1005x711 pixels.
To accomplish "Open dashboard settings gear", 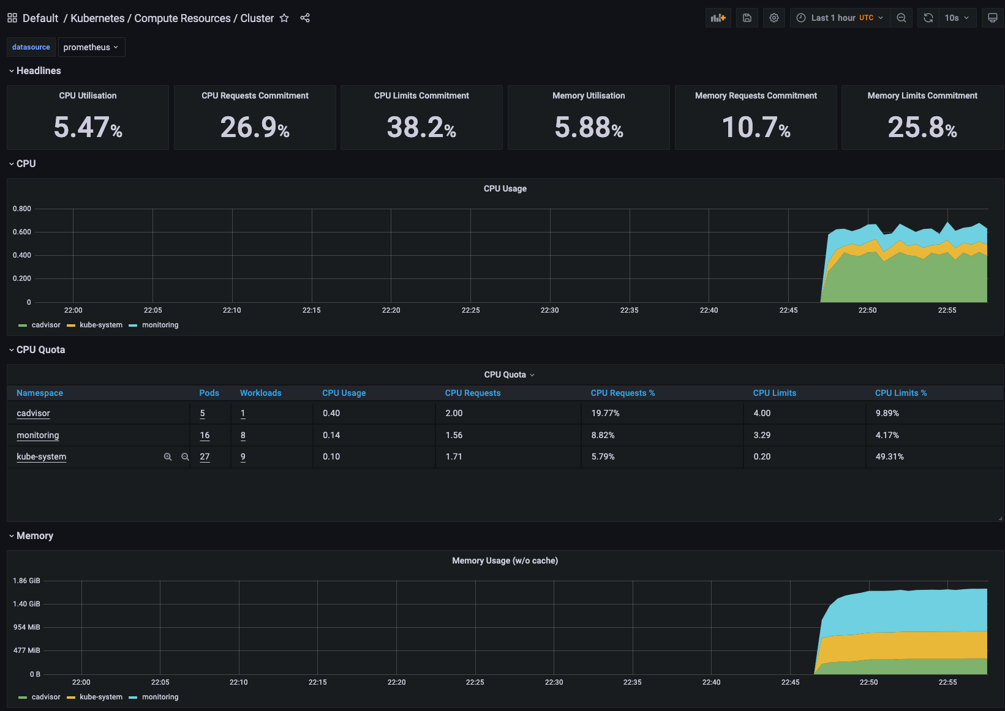I will click(774, 17).
